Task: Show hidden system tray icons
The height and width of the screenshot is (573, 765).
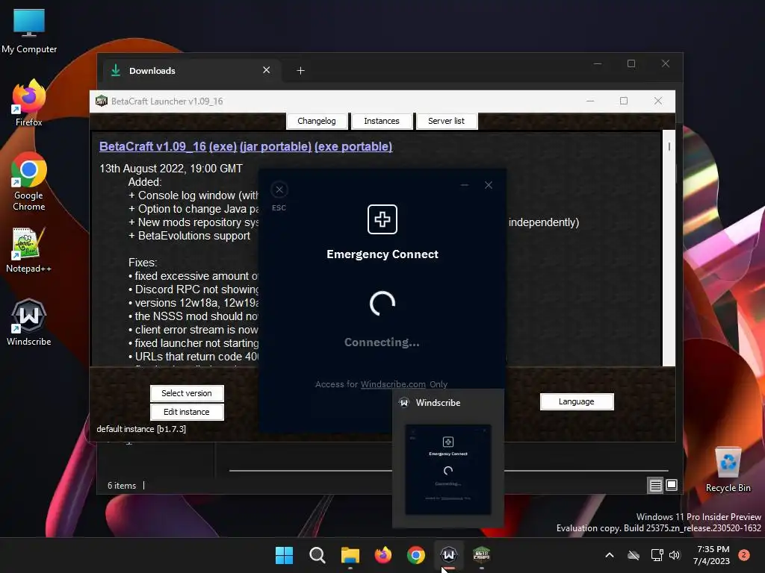Action: point(610,555)
